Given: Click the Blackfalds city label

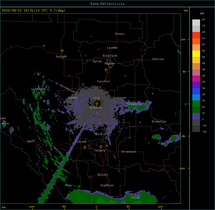Looking at the screenshot, I should pos(110,56).
